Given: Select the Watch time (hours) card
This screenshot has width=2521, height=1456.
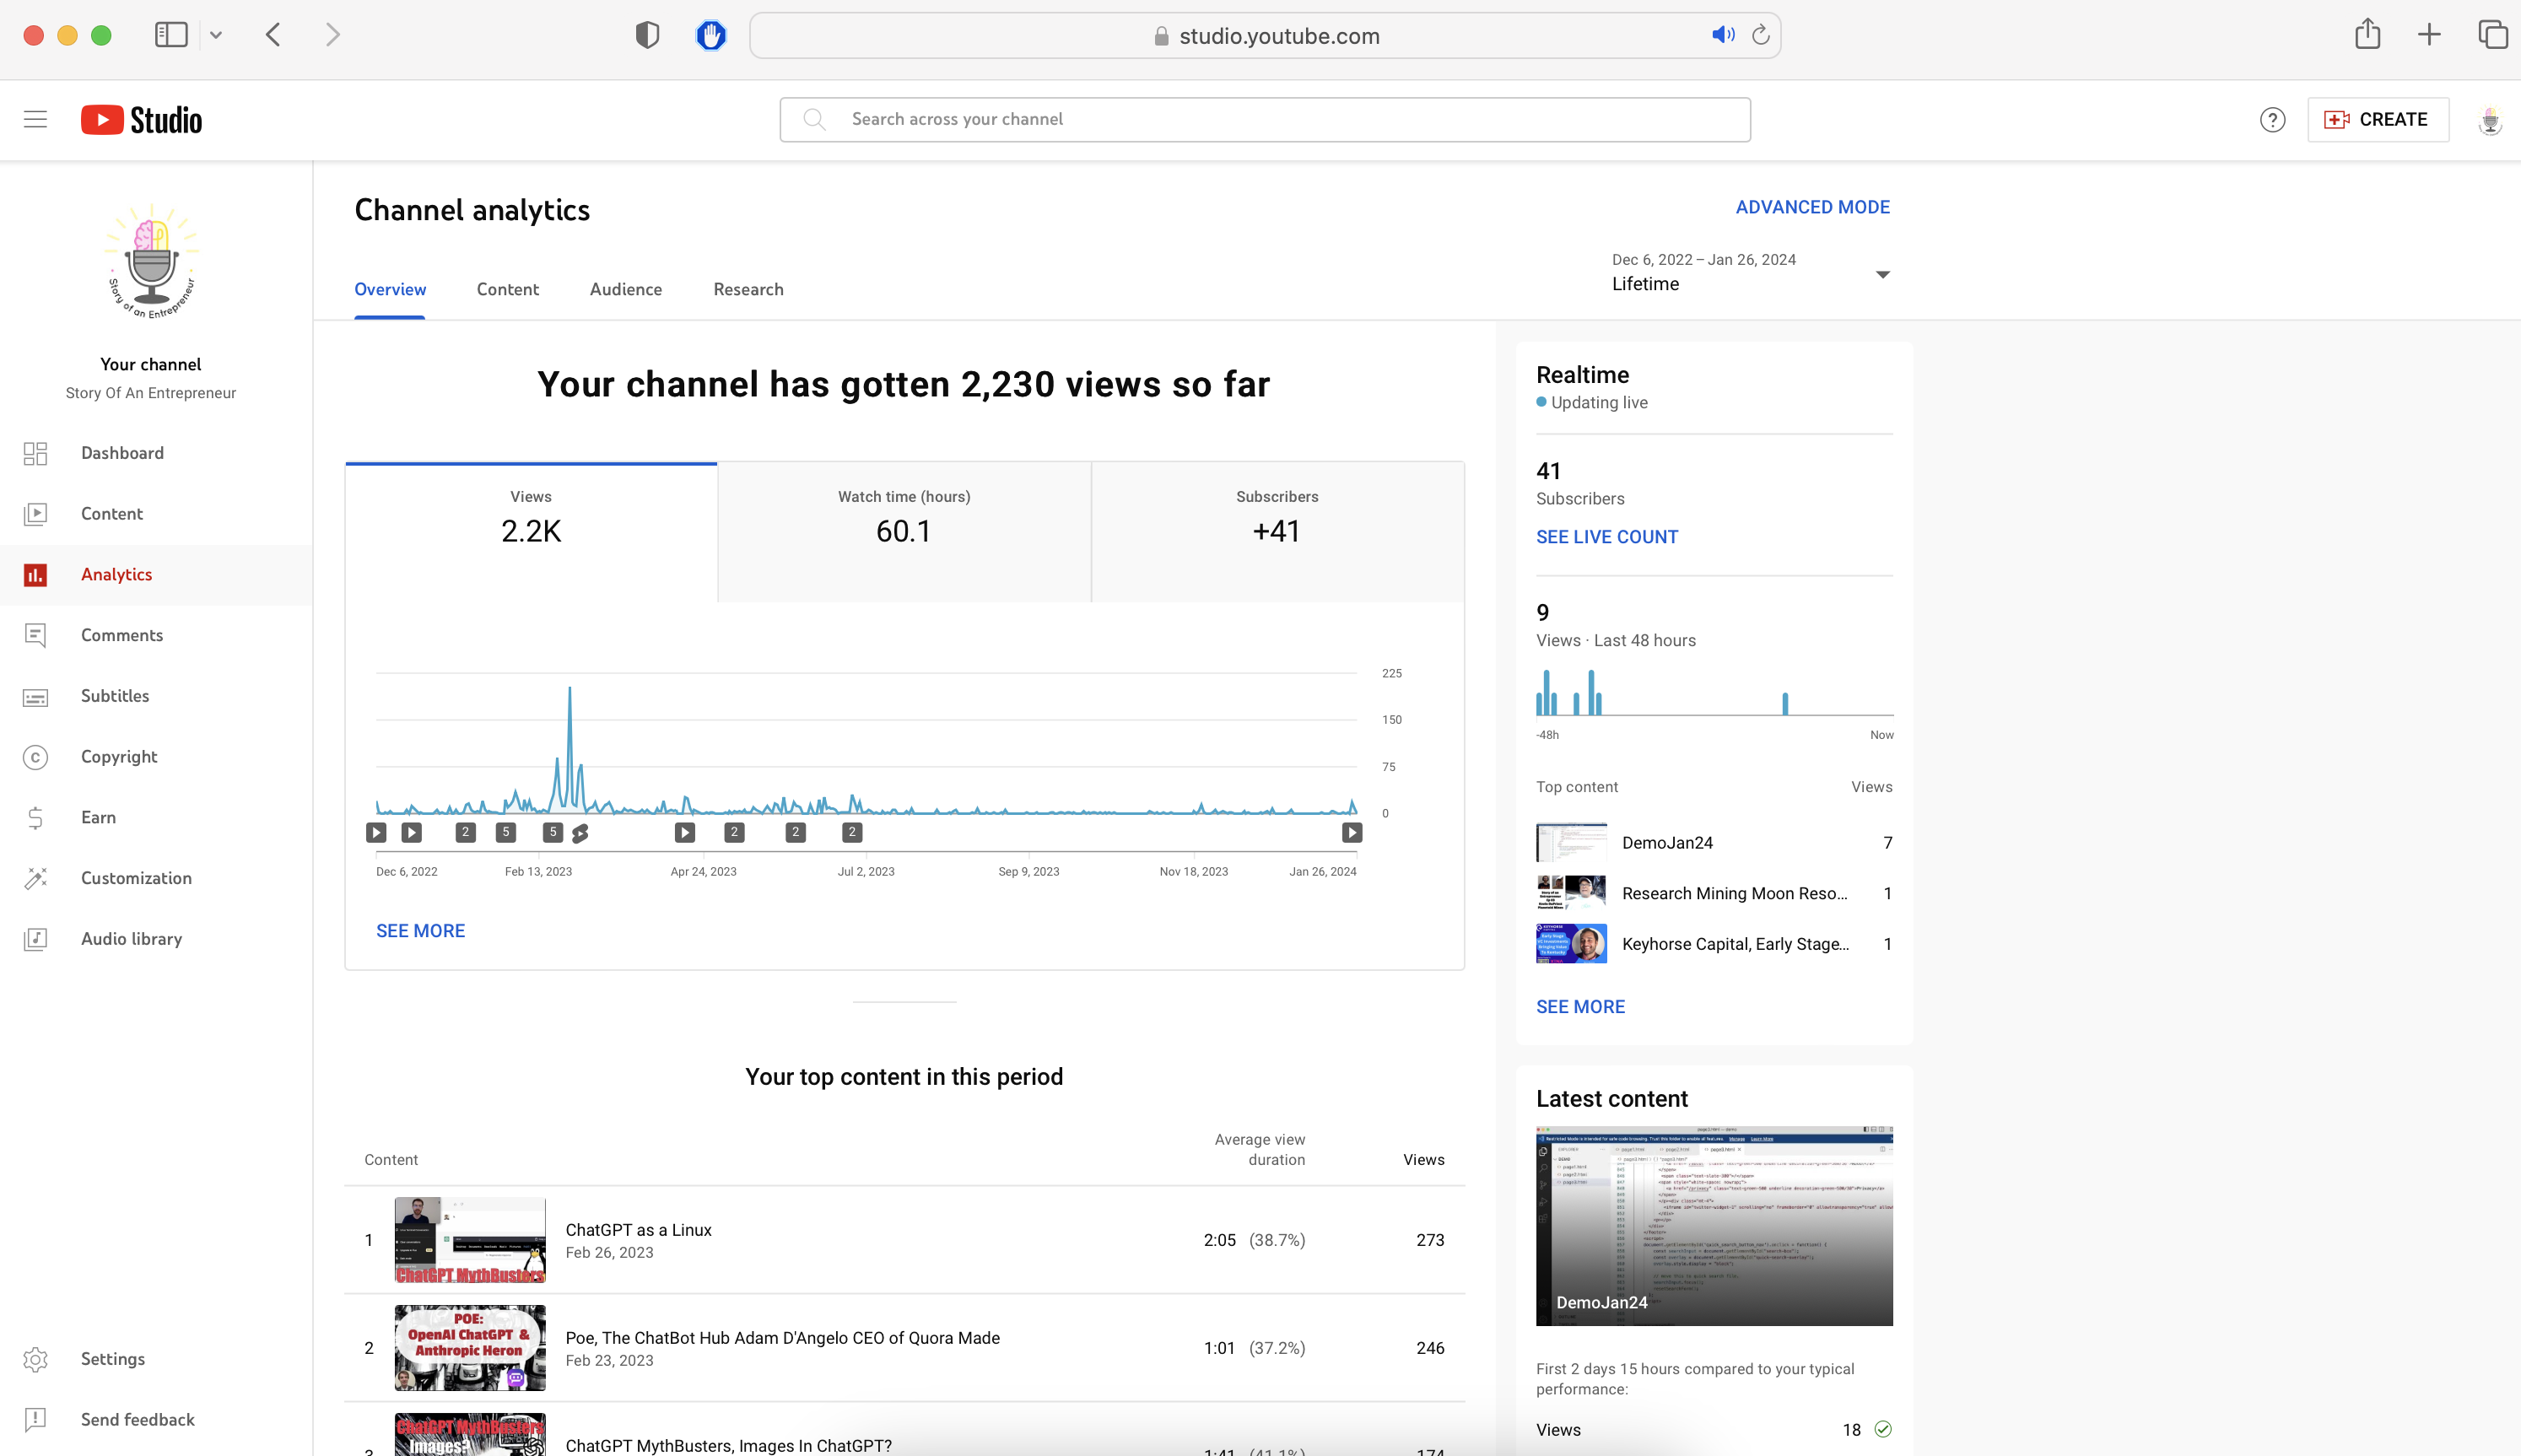Looking at the screenshot, I should tap(904, 532).
